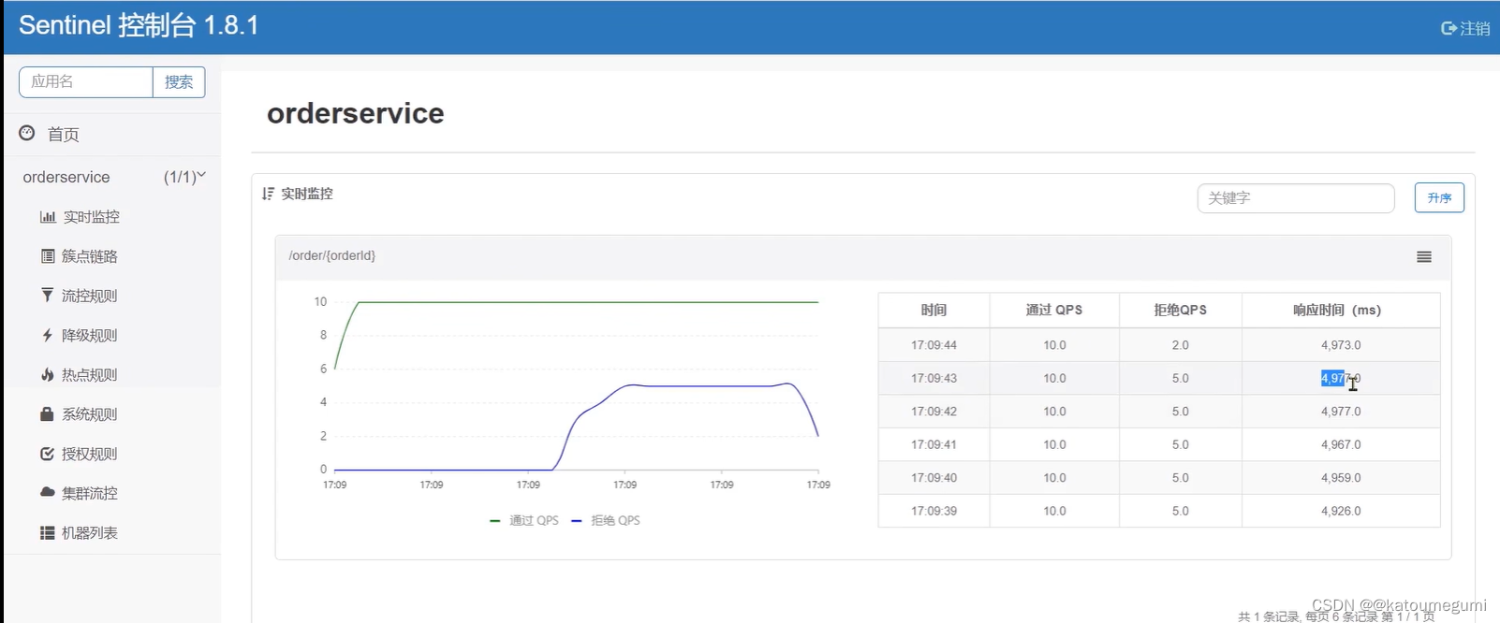Viewport: 1500px width, 623px height.
Task: Click the 4,967.0 response time cell
Action: 1341,444
